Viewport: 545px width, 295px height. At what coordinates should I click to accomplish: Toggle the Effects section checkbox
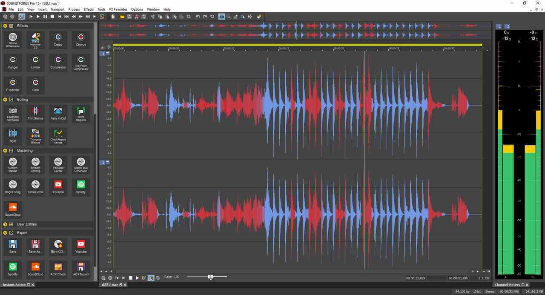pyautogui.click(x=11, y=26)
